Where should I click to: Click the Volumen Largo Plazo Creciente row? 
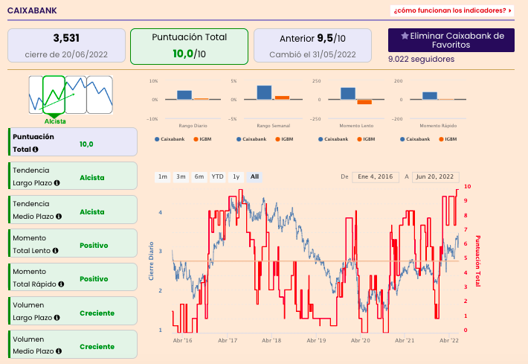[73, 310]
